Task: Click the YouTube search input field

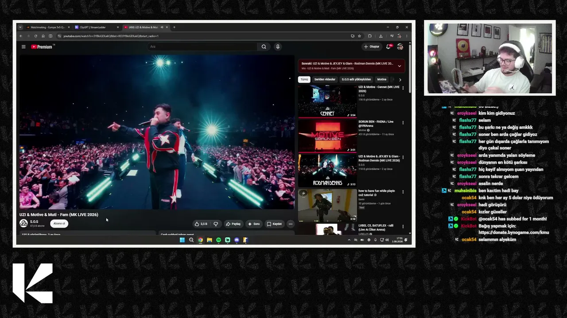Action: click(202, 46)
